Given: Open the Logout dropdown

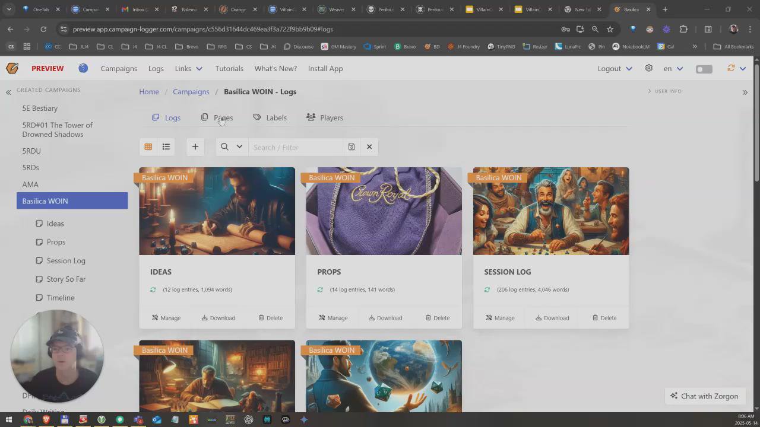Looking at the screenshot, I should pyautogui.click(x=615, y=68).
